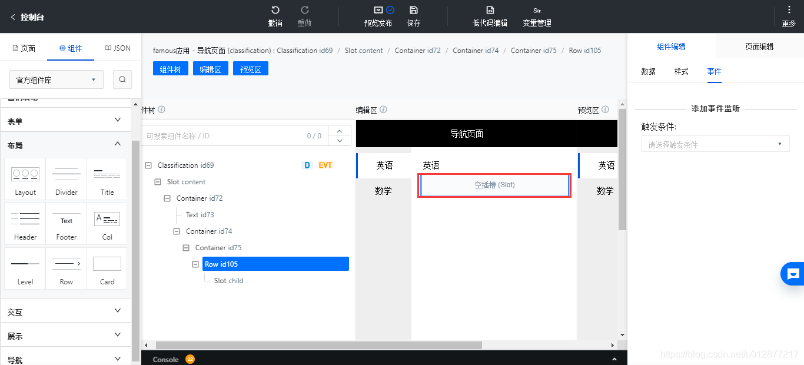Click Container id74 in breadcrumb
The image size is (804, 365).
click(x=476, y=51)
